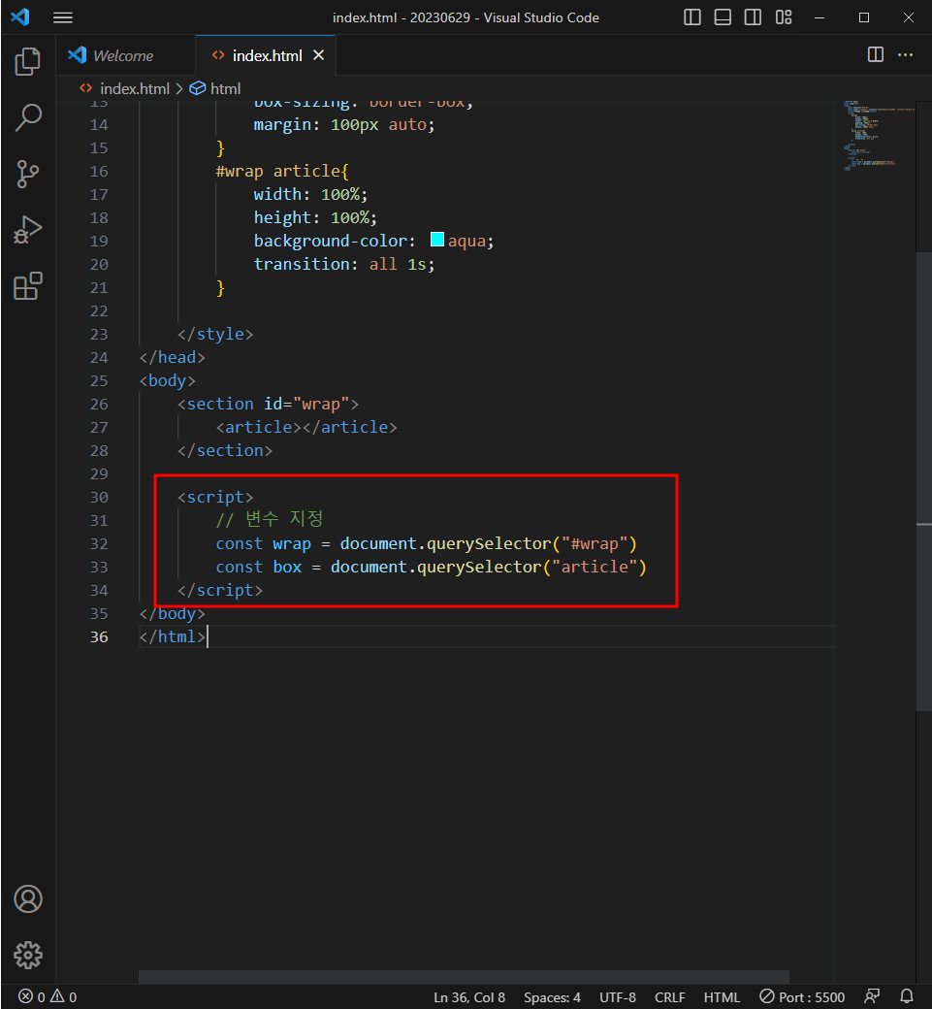
Task: Click the Korean comment on line 31
Action: pos(270,519)
